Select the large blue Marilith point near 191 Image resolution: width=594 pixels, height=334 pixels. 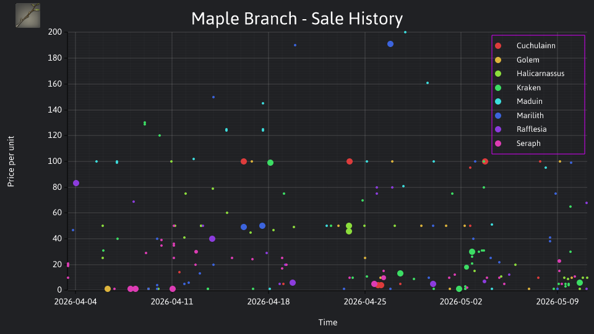pos(390,44)
